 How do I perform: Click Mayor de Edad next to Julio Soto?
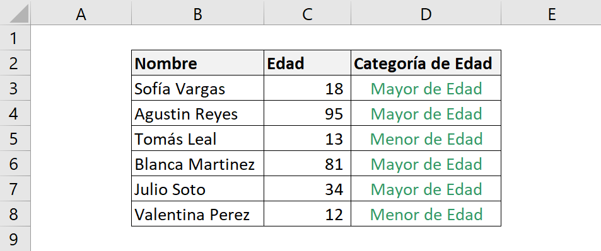coord(426,189)
